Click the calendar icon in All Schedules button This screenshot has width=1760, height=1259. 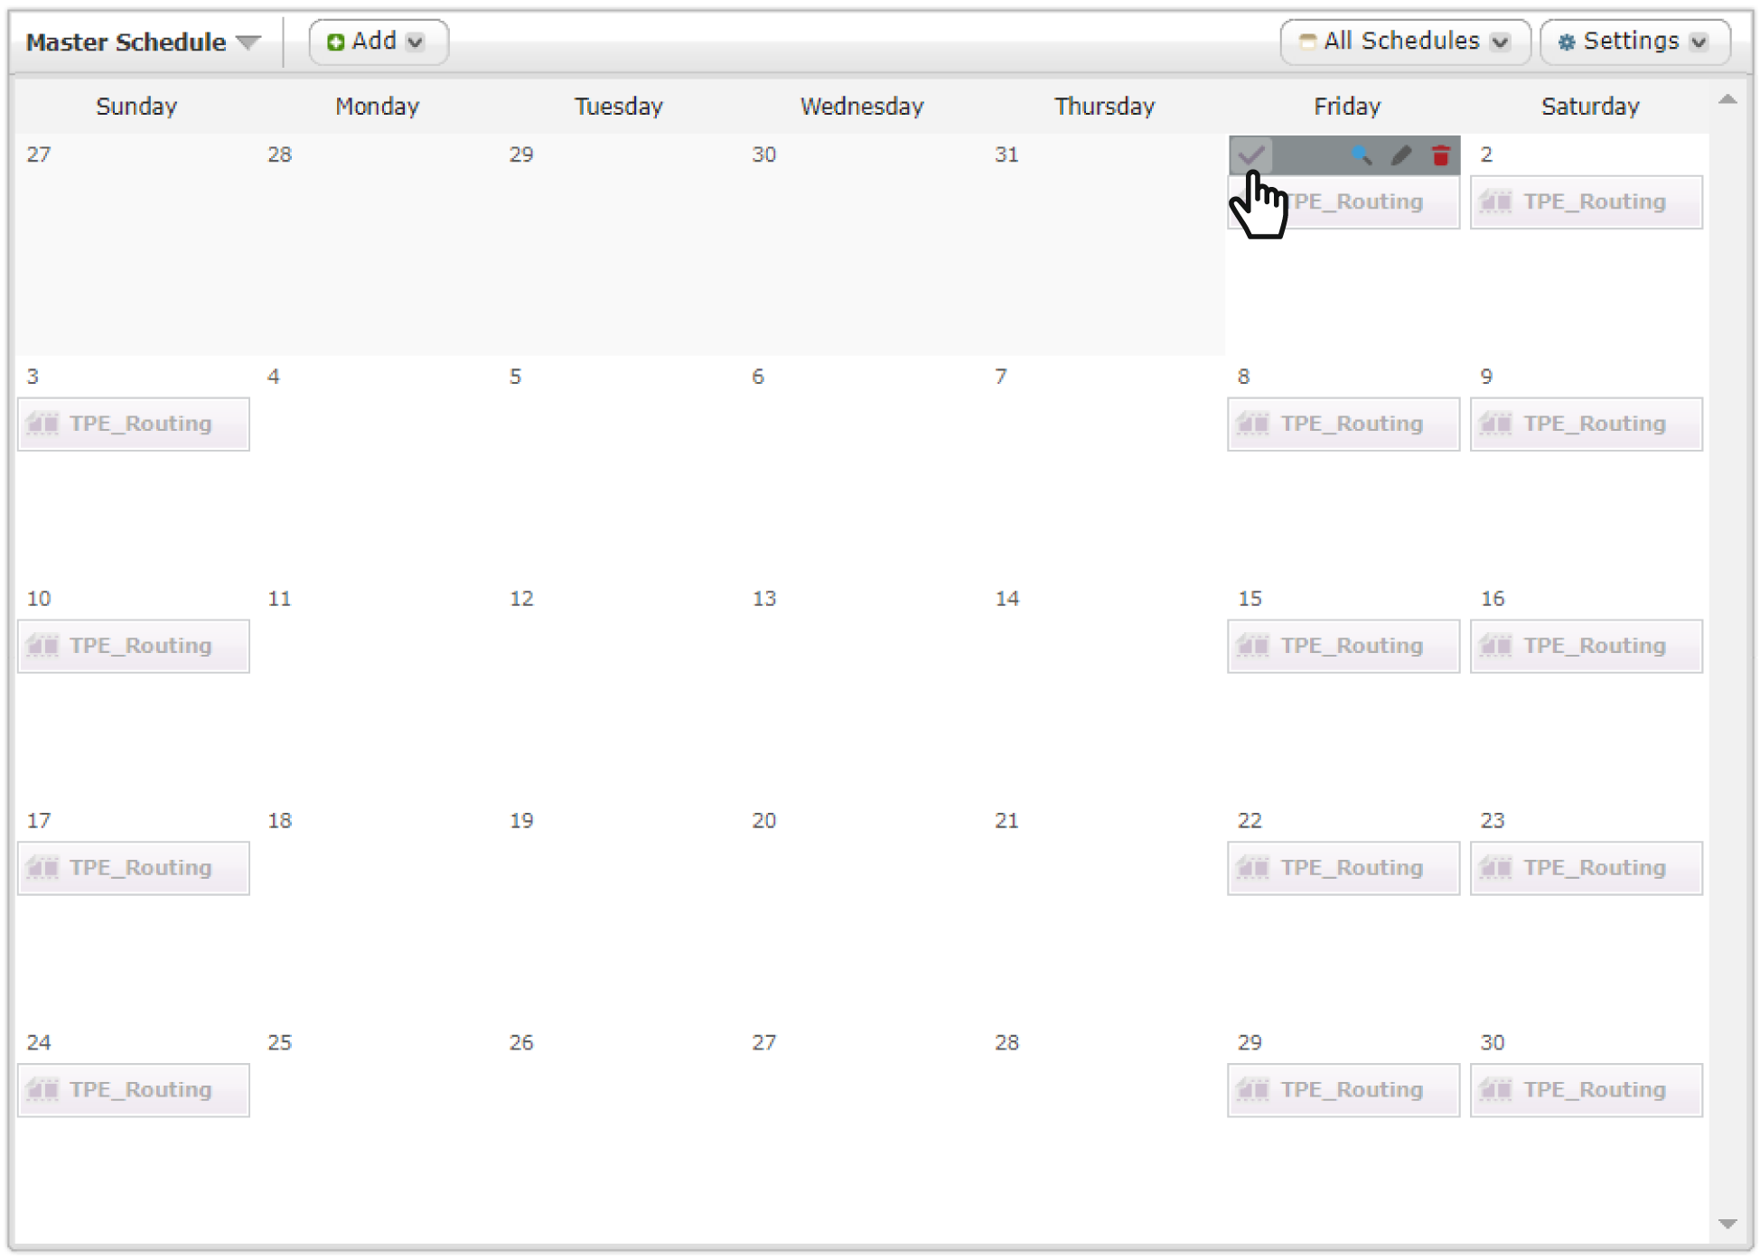(1306, 42)
